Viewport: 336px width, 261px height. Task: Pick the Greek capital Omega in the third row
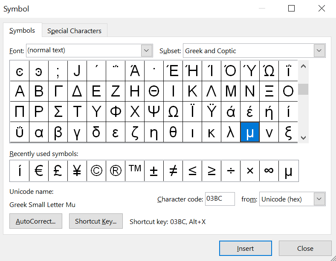pos(173,112)
